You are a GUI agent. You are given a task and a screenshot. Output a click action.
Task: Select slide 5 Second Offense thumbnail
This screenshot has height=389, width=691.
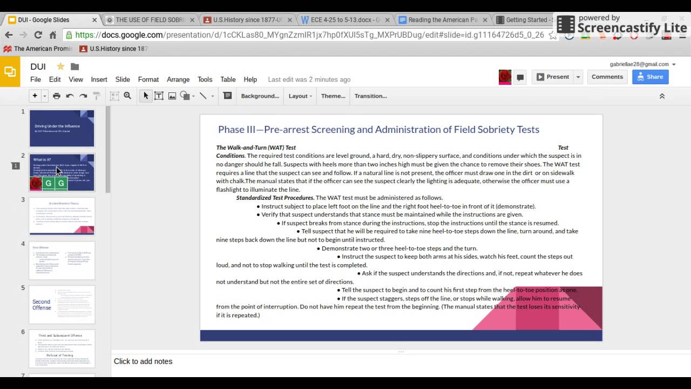click(x=62, y=305)
